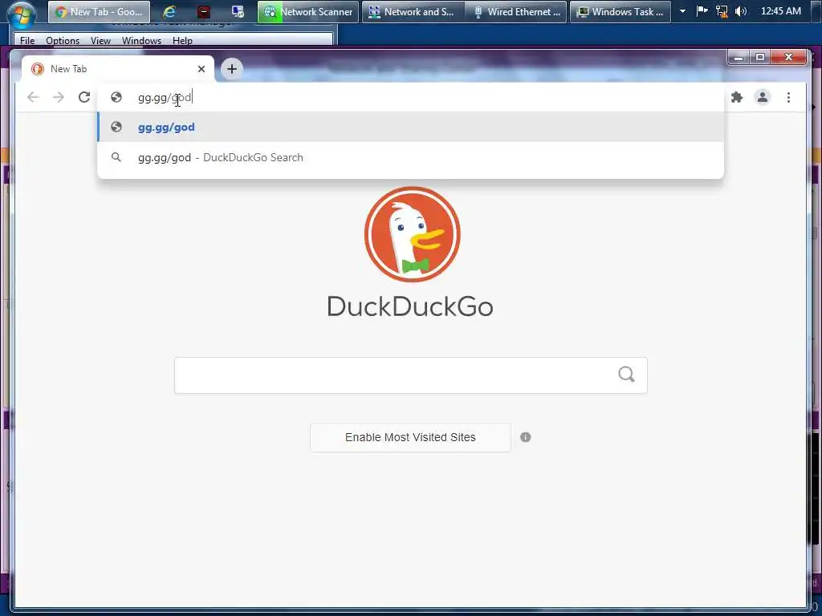Image resolution: width=822 pixels, height=616 pixels.
Task: Close the browser window
Action: (x=788, y=58)
